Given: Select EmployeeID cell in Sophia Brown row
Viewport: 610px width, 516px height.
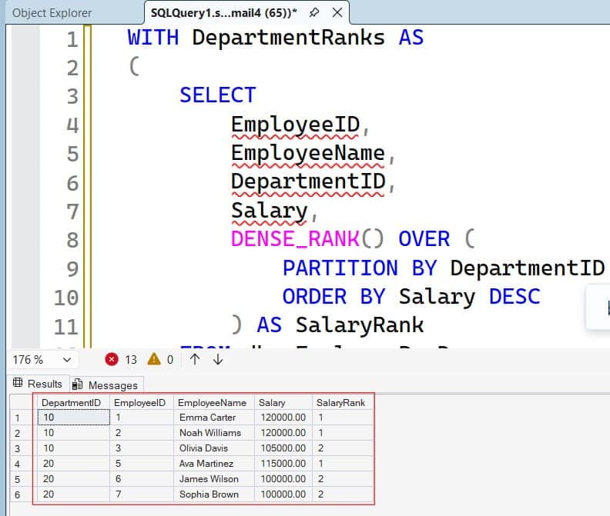Looking at the screenshot, I should [x=142, y=494].
